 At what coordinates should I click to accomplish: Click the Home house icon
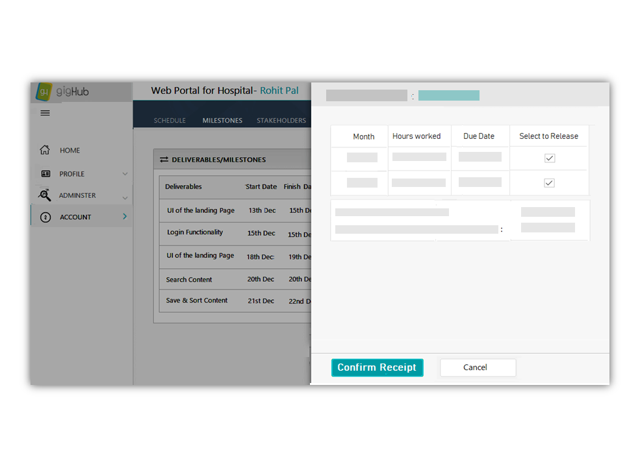click(x=45, y=150)
